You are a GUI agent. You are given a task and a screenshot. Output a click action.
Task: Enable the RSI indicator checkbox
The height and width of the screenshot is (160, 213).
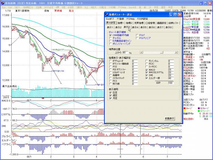click(x=110, y=67)
